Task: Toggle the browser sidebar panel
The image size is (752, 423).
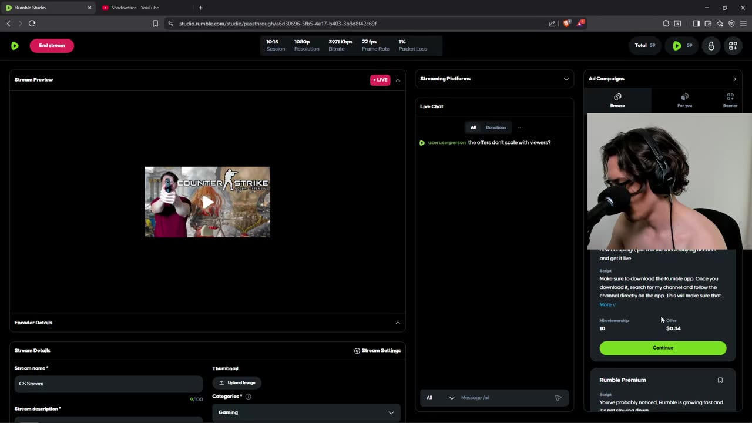Action: tap(696, 23)
